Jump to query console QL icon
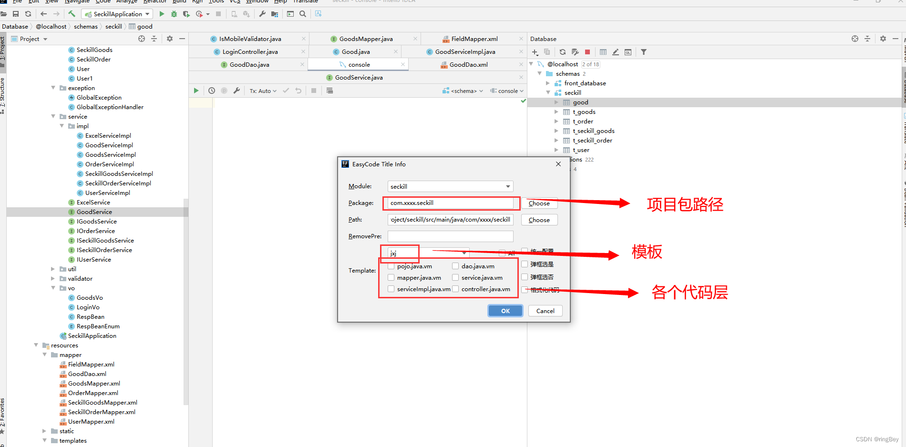 628,52
